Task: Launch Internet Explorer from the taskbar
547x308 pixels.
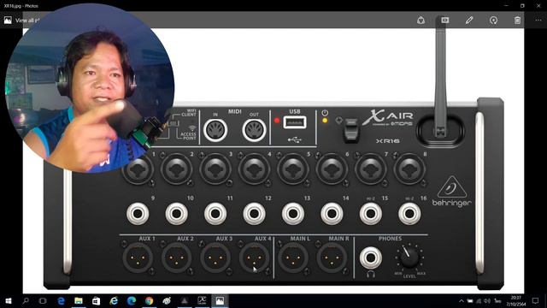Action: tap(114, 300)
